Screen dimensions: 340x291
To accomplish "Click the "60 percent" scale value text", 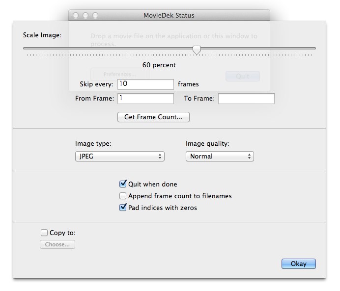I will pos(159,65).
